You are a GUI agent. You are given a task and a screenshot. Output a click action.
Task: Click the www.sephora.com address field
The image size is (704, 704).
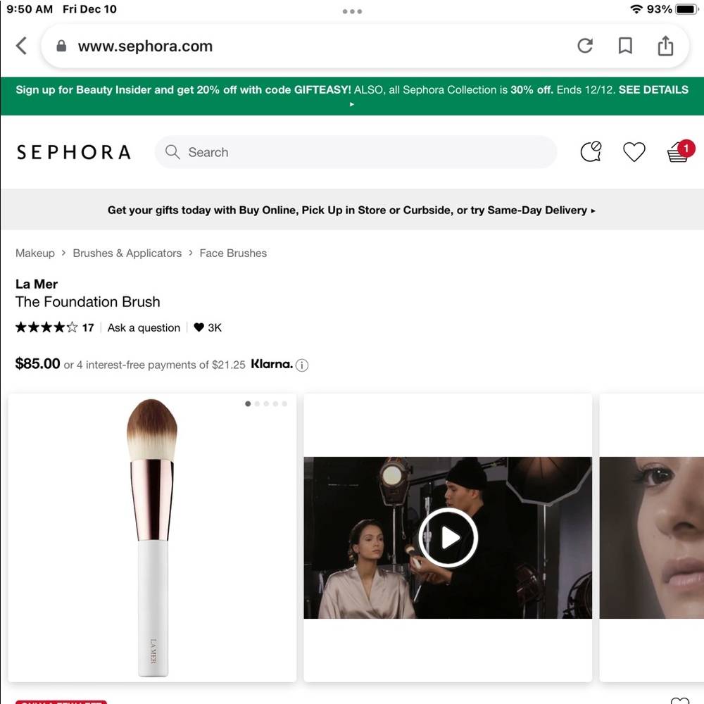coord(365,46)
